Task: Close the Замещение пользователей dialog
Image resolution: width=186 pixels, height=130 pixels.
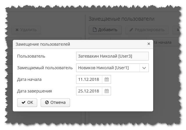Action: (x=149, y=44)
